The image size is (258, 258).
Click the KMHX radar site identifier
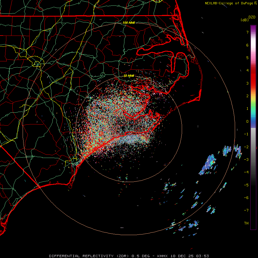pos(163,256)
